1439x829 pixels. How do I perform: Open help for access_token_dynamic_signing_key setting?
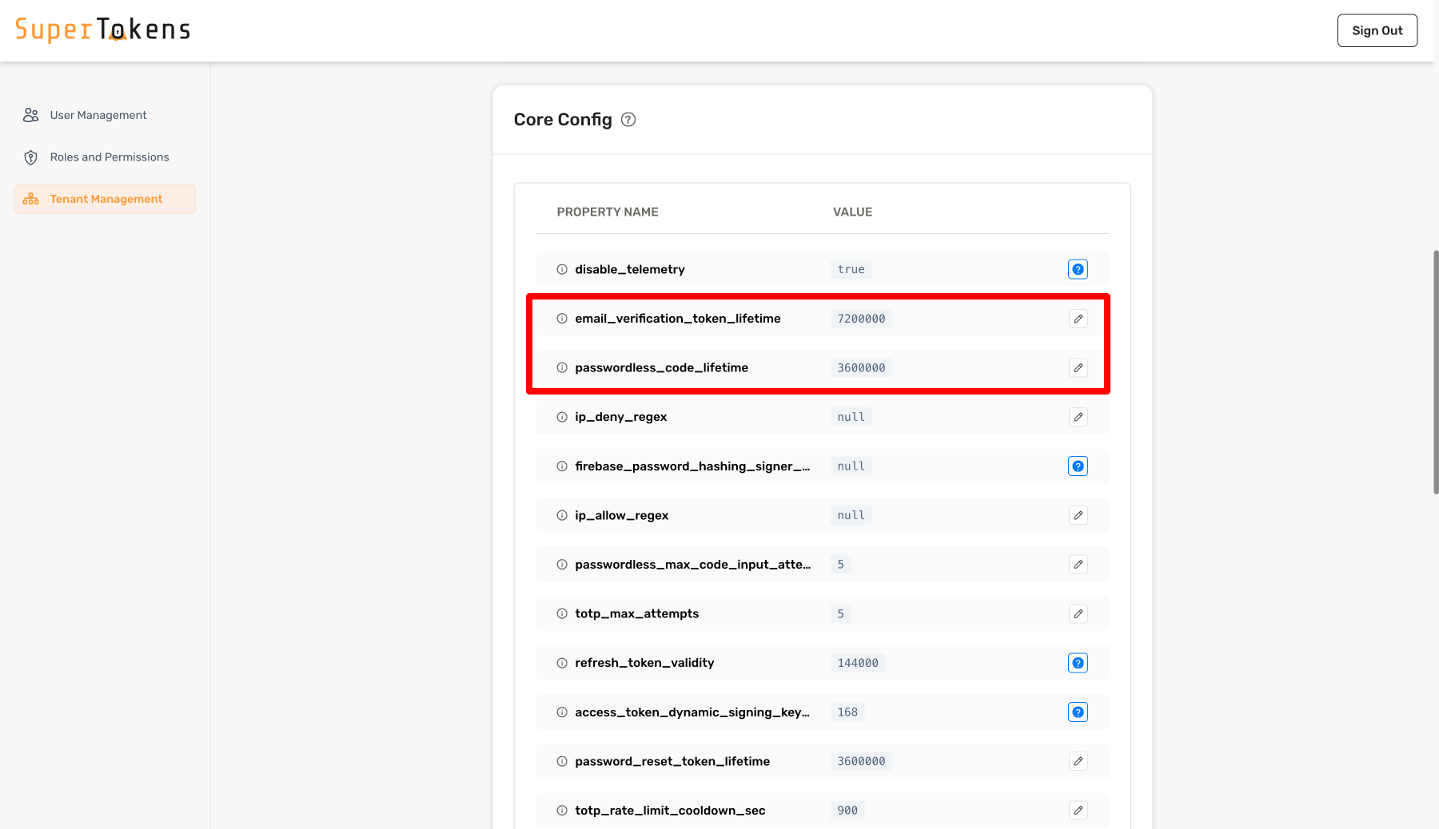[1078, 712]
